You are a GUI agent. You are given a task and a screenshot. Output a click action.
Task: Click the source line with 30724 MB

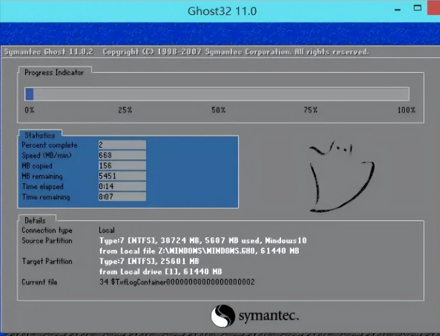click(203, 241)
